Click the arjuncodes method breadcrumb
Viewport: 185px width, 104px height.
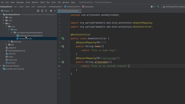(x=88, y=7)
